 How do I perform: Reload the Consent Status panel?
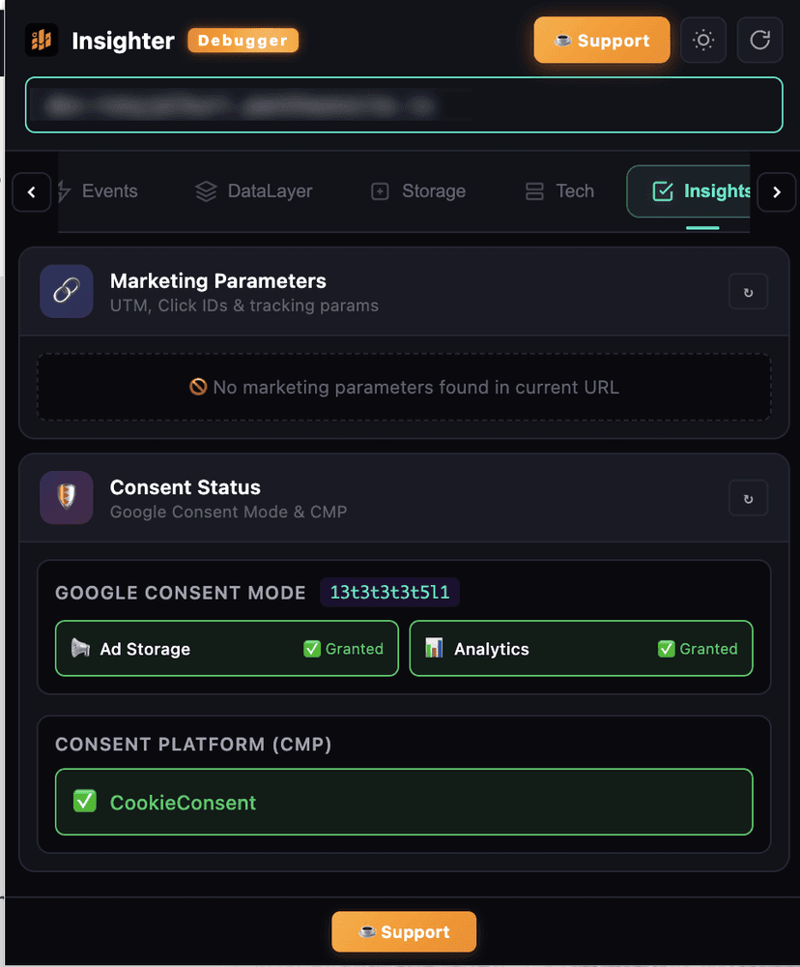tap(749, 497)
